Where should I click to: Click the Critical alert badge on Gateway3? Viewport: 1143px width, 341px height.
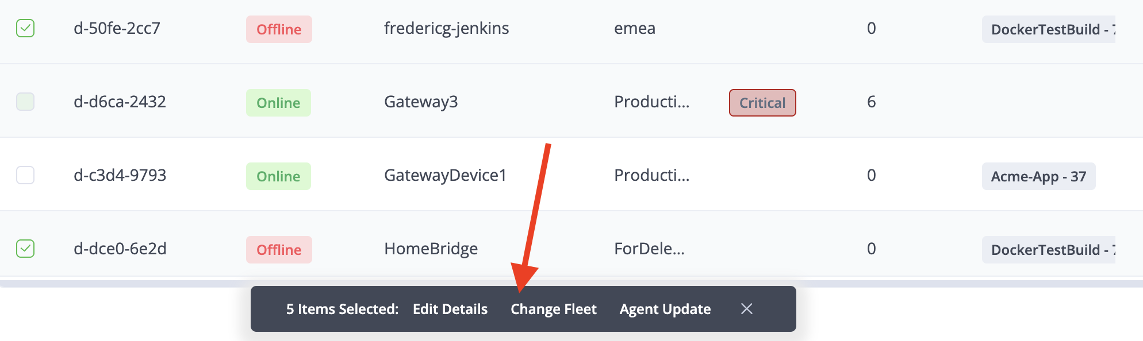point(762,103)
